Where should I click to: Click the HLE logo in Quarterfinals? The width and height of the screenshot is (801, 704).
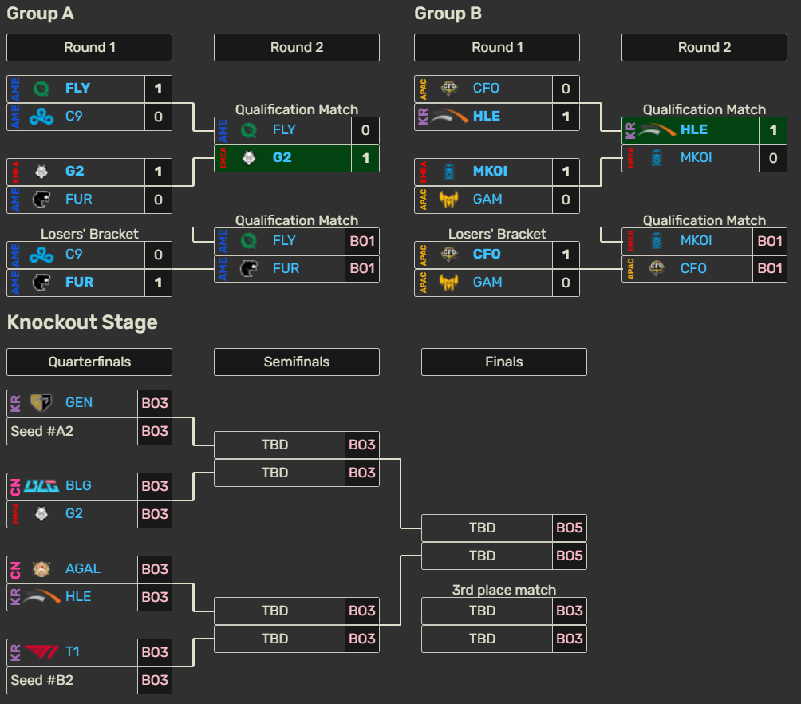click(x=41, y=596)
